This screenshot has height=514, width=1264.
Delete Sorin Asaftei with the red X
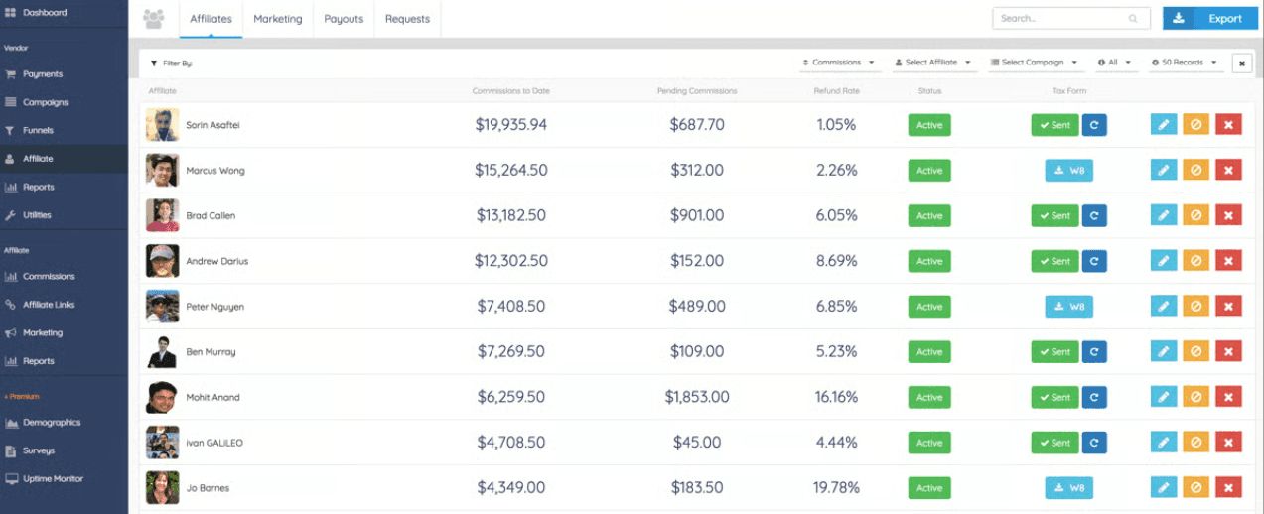pos(1228,125)
